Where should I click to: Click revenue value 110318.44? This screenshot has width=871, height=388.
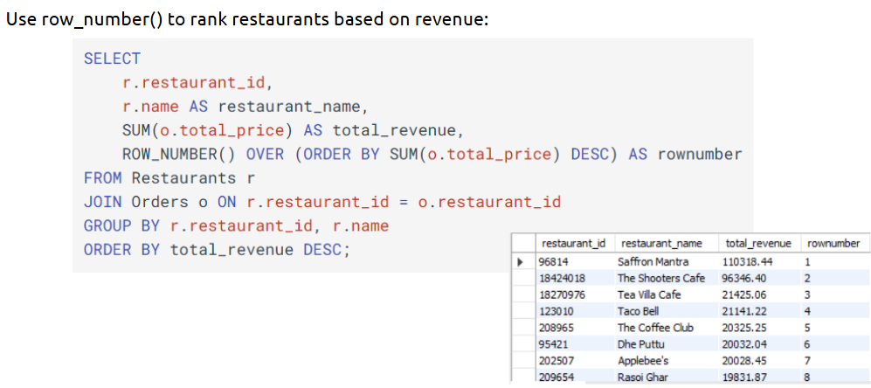(x=747, y=261)
